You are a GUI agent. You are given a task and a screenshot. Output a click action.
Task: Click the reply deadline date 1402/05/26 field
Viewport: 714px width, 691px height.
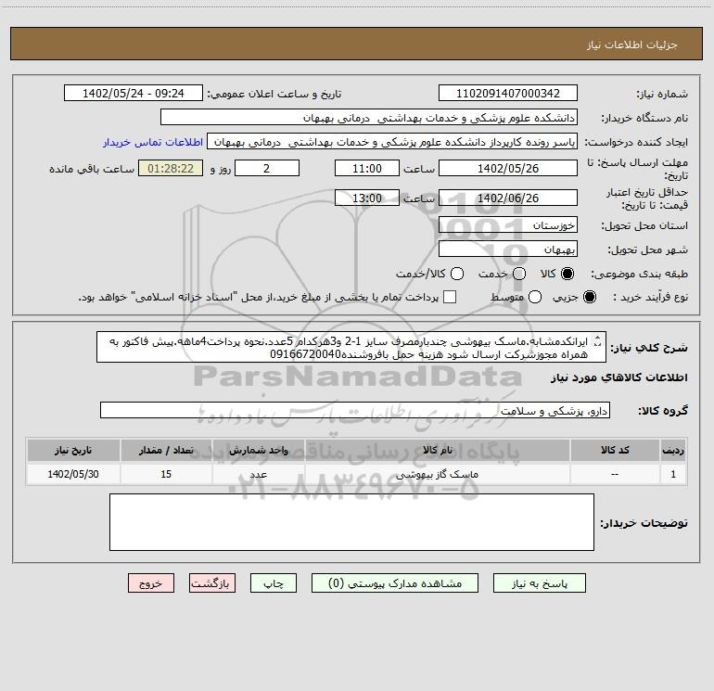pos(508,168)
